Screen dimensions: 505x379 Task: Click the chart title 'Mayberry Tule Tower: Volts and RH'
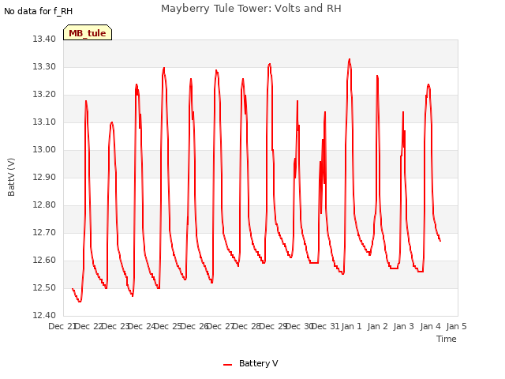coord(251,9)
